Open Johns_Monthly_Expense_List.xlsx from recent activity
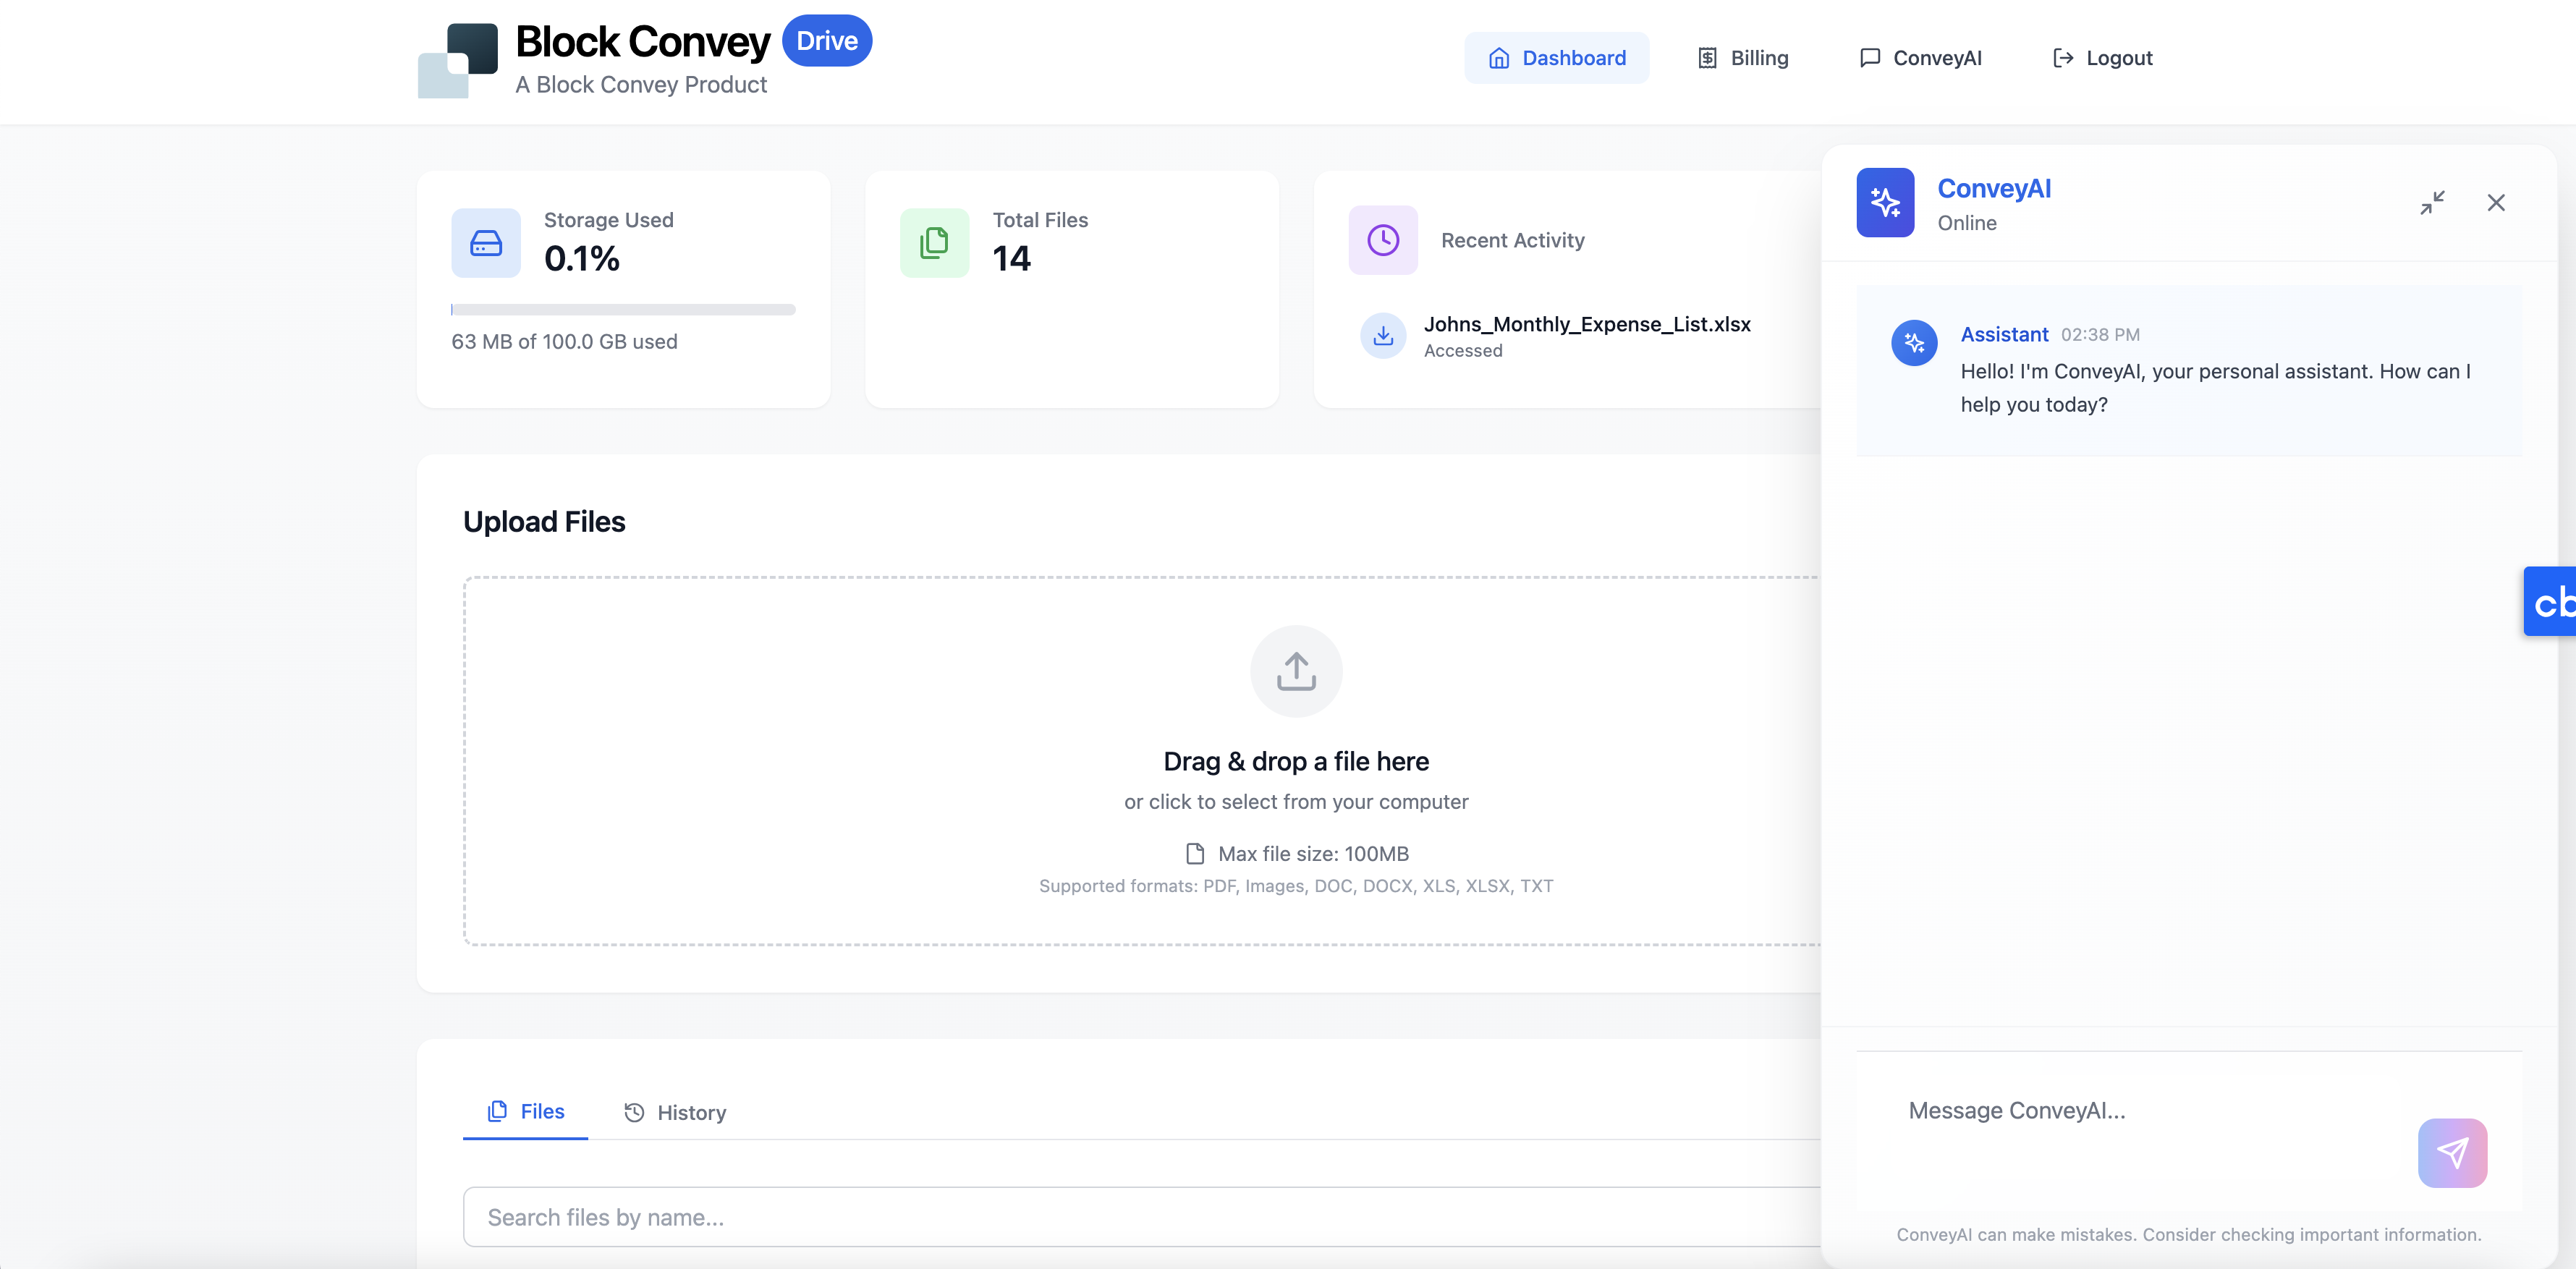Viewport: 2576px width, 1269px height. [1587, 324]
